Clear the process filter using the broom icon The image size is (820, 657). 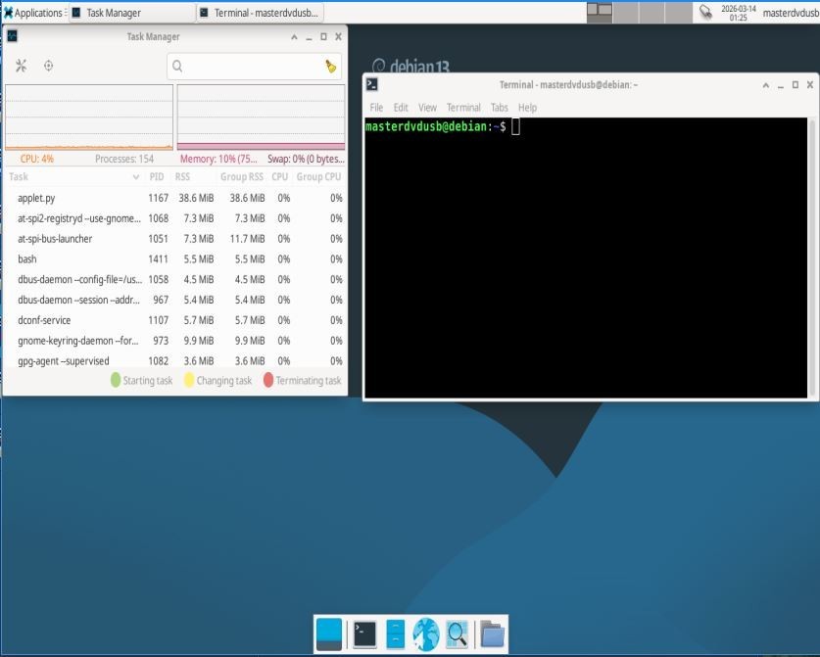pyautogui.click(x=330, y=67)
